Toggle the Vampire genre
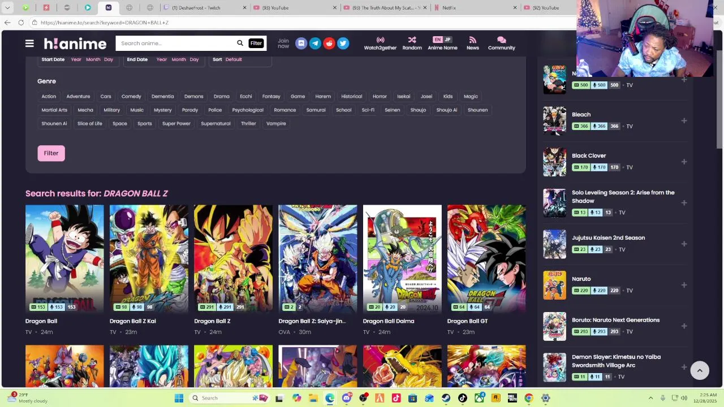 [x=276, y=123]
